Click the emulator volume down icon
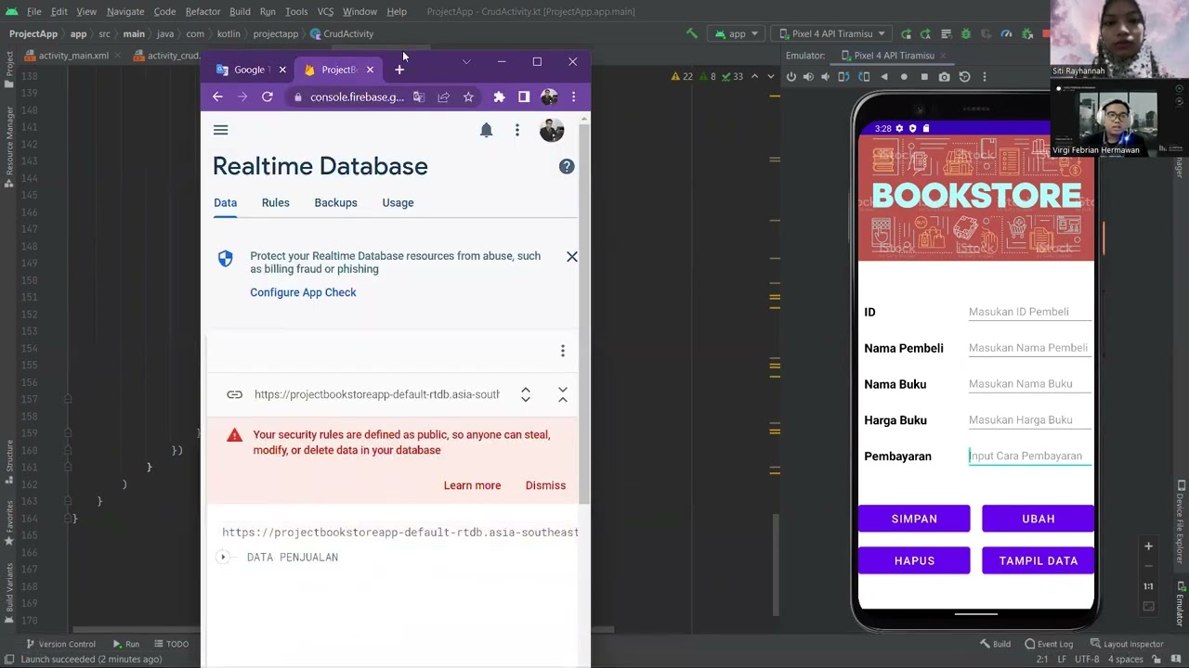1189x668 pixels. point(827,77)
